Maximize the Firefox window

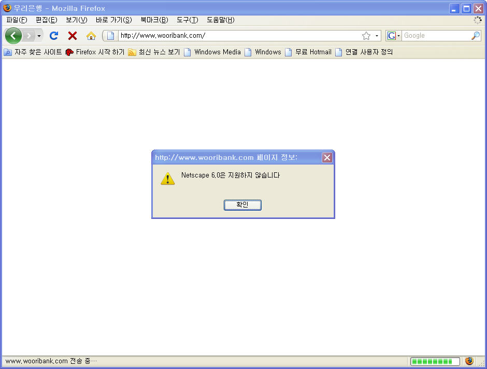pos(466,9)
